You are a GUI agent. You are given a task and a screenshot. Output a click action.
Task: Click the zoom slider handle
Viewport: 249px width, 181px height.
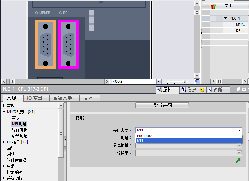coord(184,81)
